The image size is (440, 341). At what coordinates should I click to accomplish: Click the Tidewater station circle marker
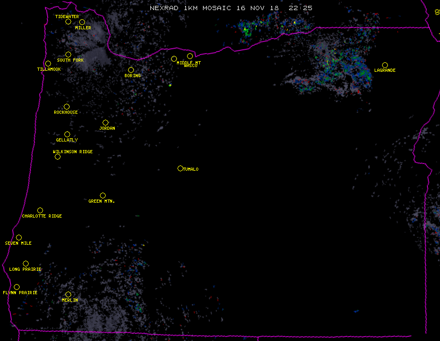point(68,21)
